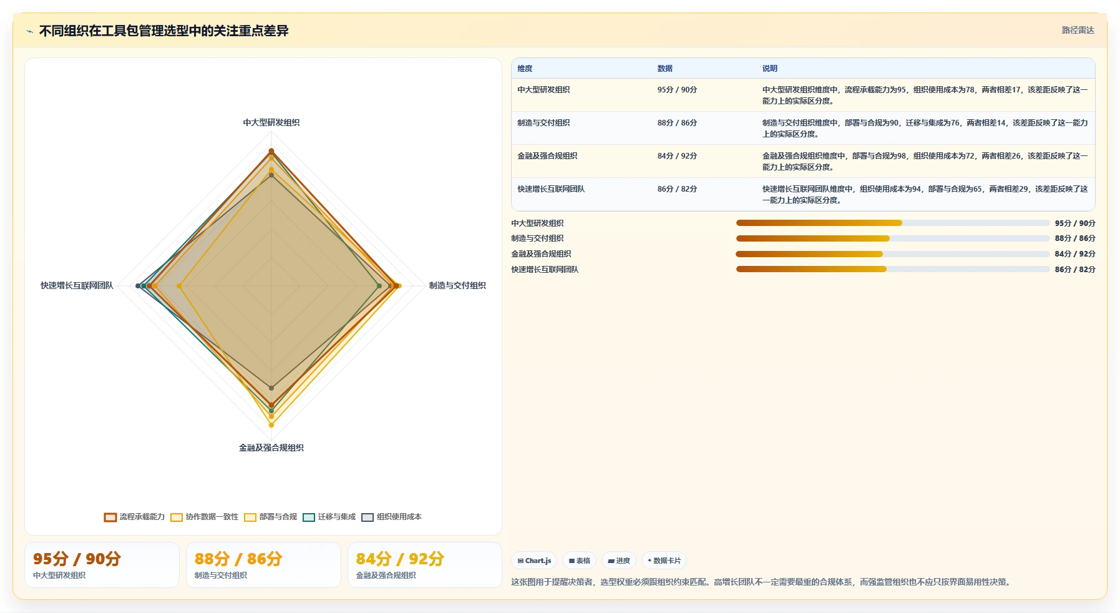
Task: Select the 快速增长互联网团队 table row name
Action: coord(551,189)
